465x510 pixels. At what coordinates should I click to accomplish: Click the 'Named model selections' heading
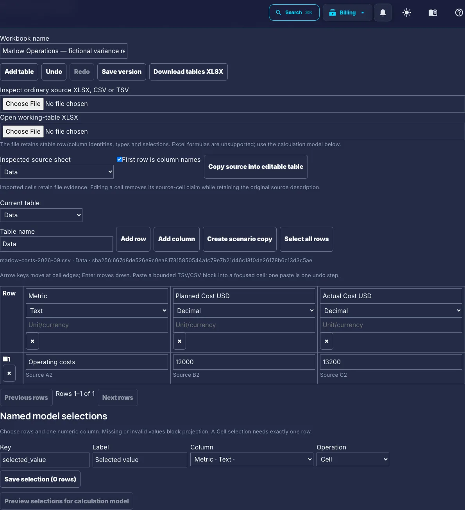tap(54, 416)
